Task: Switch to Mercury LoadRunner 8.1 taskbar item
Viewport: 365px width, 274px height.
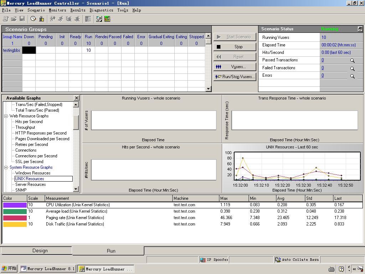Action: click(47, 269)
